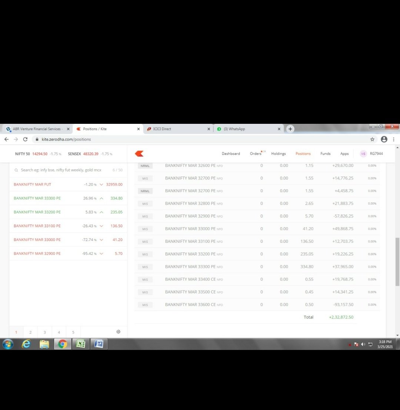The height and width of the screenshot is (410, 400).
Task: Click the browser forward arrow
Action: [x=16, y=139]
